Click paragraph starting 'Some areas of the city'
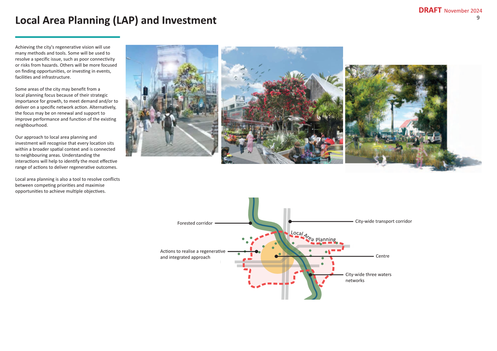497x351 pixels. point(66,107)
